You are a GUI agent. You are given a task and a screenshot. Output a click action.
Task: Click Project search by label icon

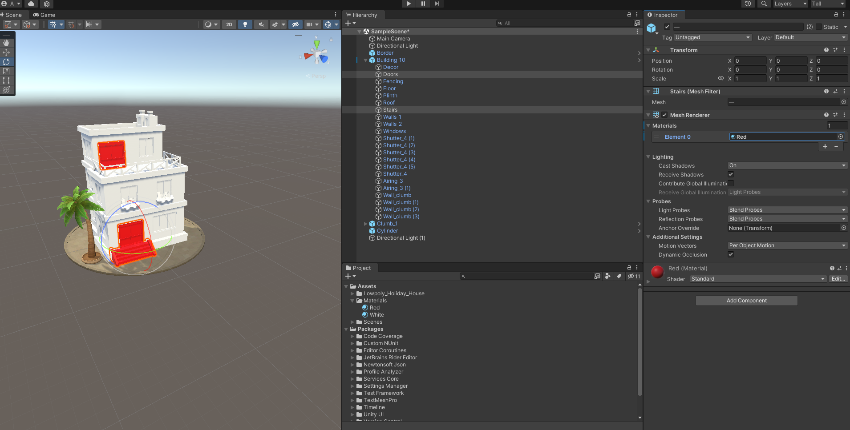click(619, 276)
